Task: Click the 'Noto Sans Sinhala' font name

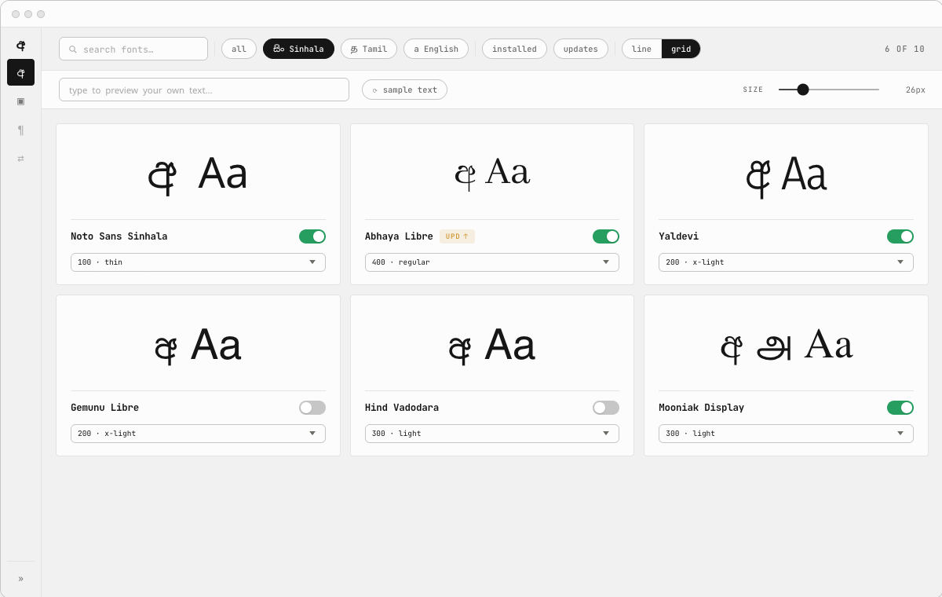Action: [119, 236]
